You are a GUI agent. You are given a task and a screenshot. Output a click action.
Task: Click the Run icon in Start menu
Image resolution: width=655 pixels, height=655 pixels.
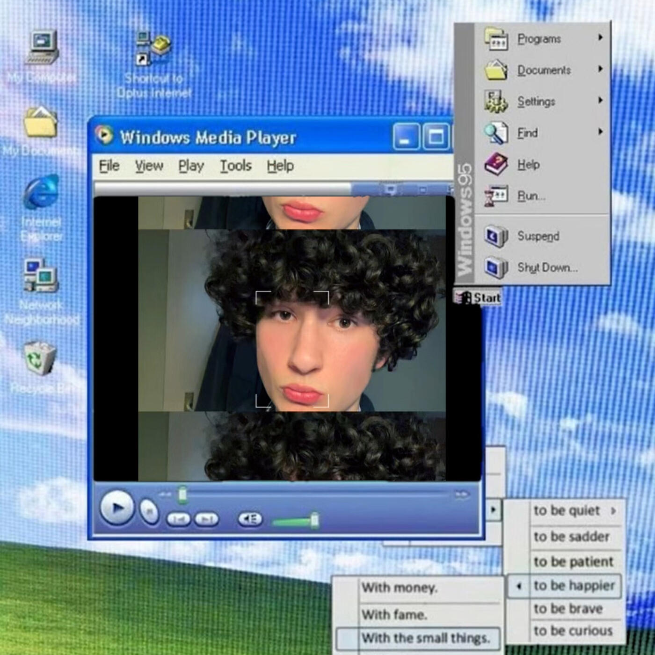[496, 196]
